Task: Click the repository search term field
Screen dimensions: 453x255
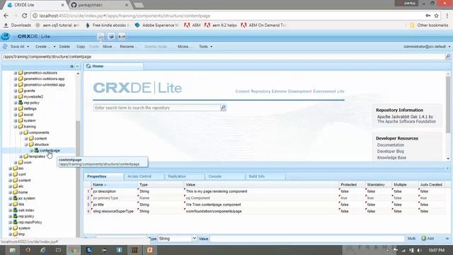Action: [x=157, y=108]
